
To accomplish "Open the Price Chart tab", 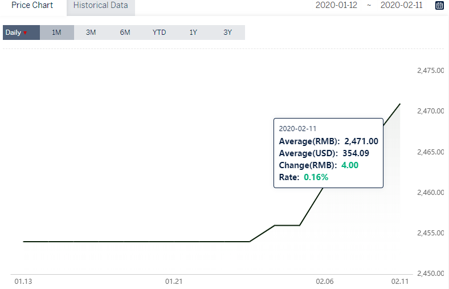I will (32, 5).
